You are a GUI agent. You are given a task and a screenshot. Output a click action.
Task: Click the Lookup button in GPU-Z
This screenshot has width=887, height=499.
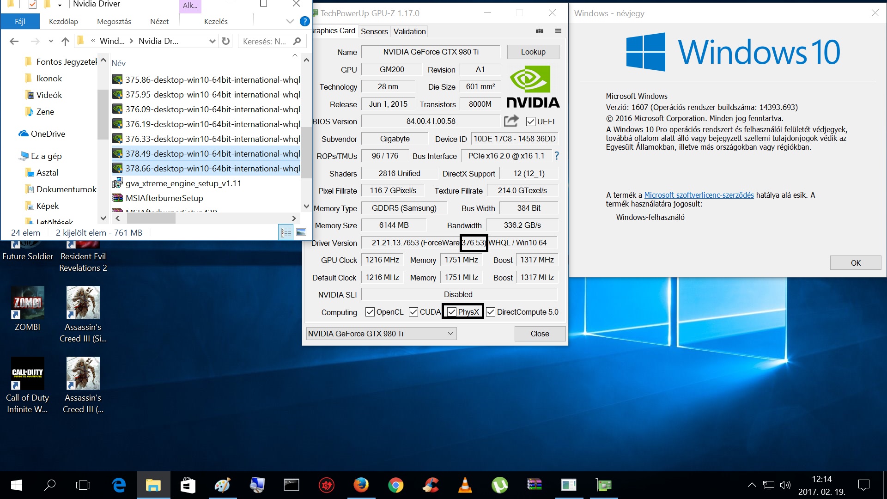[533, 52]
